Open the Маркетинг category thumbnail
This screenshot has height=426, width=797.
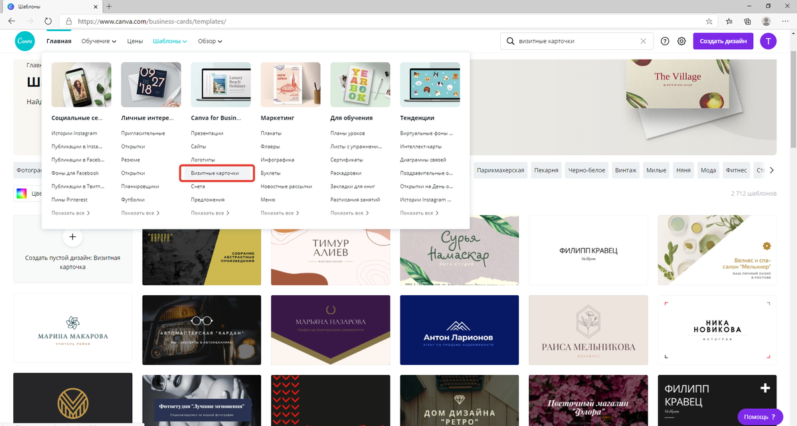pyautogui.click(x=290, y=85)
